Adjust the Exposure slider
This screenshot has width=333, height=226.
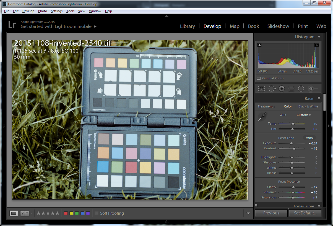pyautogui.click(x=291, y=143)
